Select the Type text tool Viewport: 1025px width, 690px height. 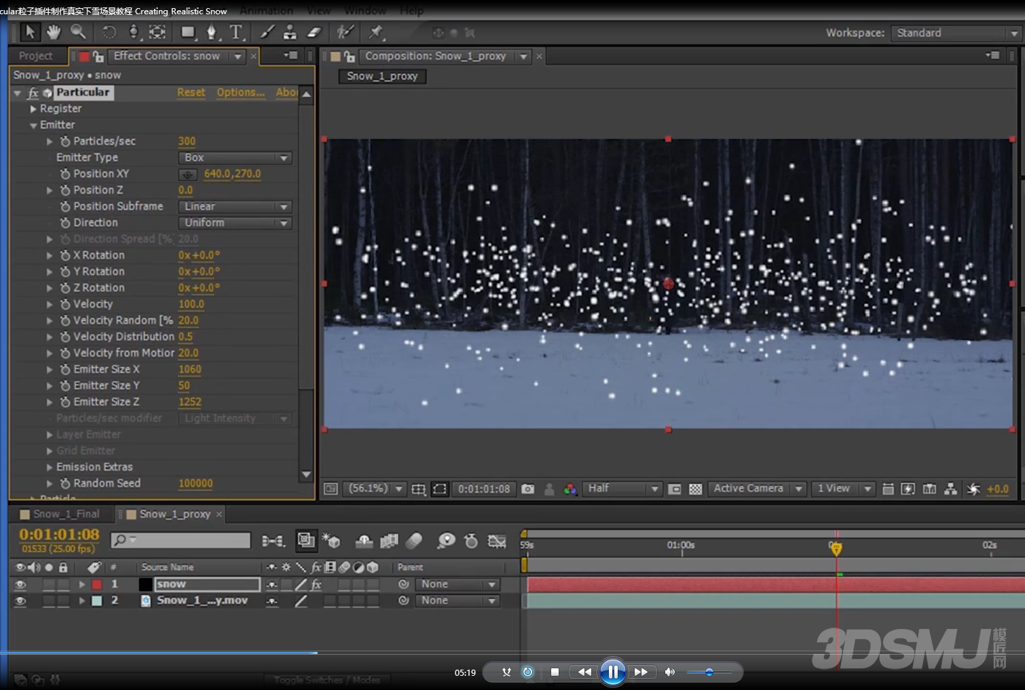click(x=236, y=32)
